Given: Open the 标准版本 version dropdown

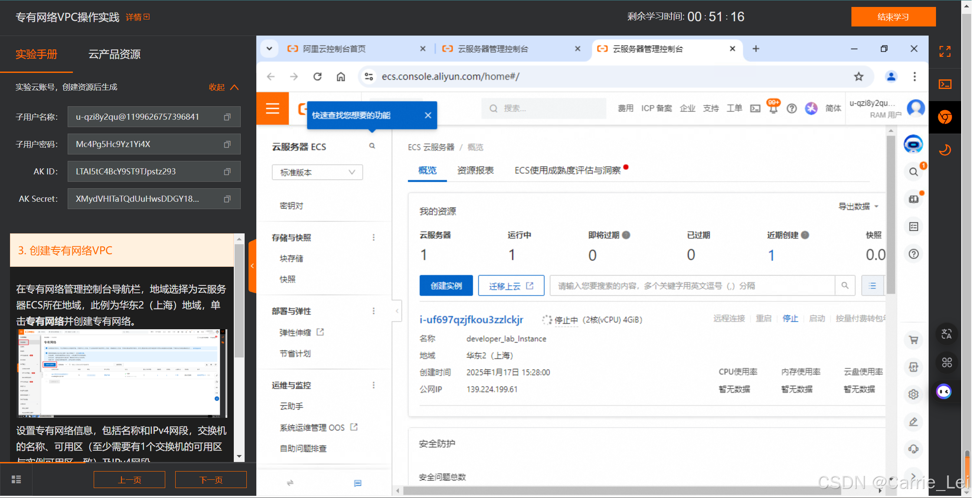Looking at the screenshot, I should click(317, 173).
